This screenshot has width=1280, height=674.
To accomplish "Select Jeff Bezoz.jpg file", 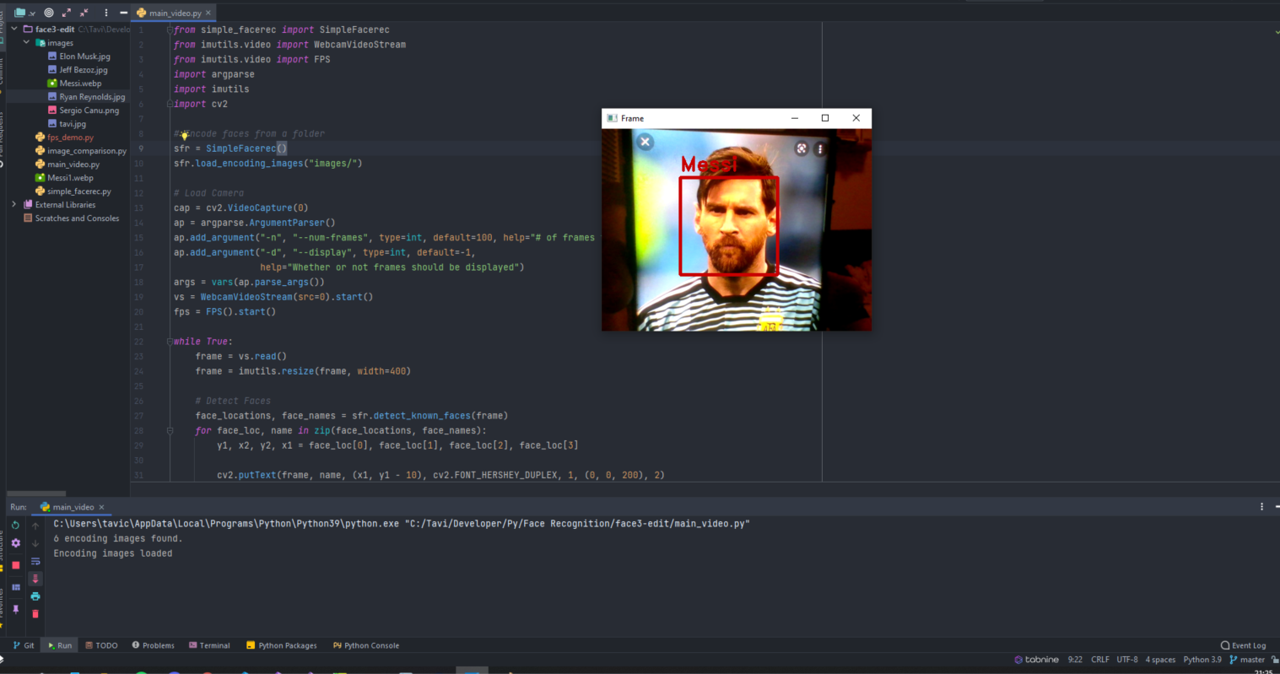I will click(x=77, y=70).
